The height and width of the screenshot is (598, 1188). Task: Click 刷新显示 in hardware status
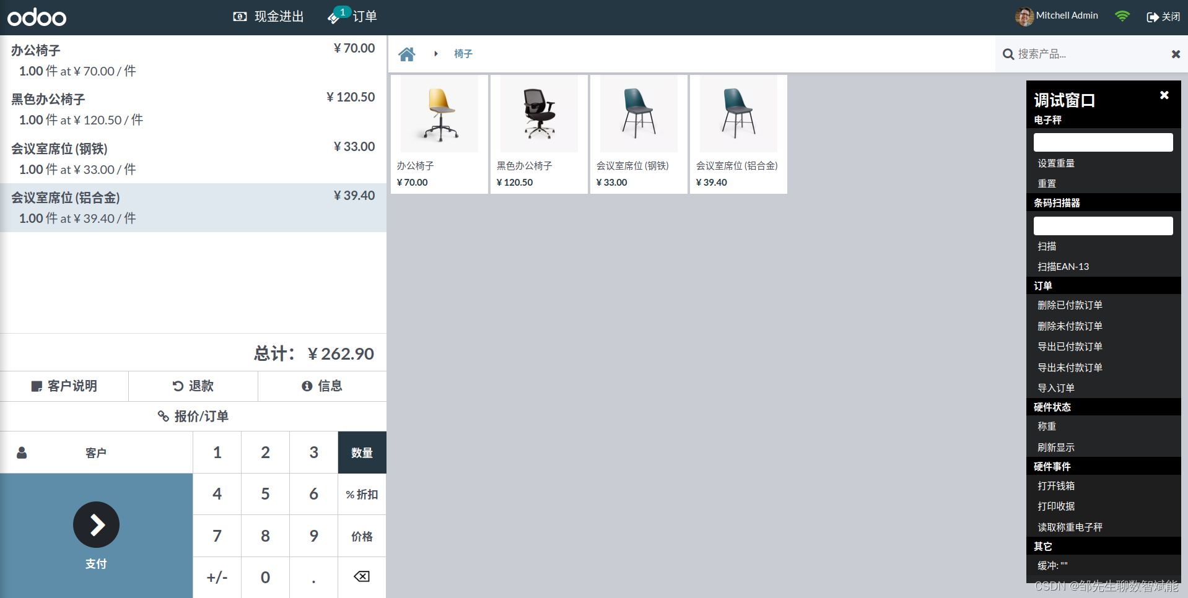click(x=1056, y=448)
